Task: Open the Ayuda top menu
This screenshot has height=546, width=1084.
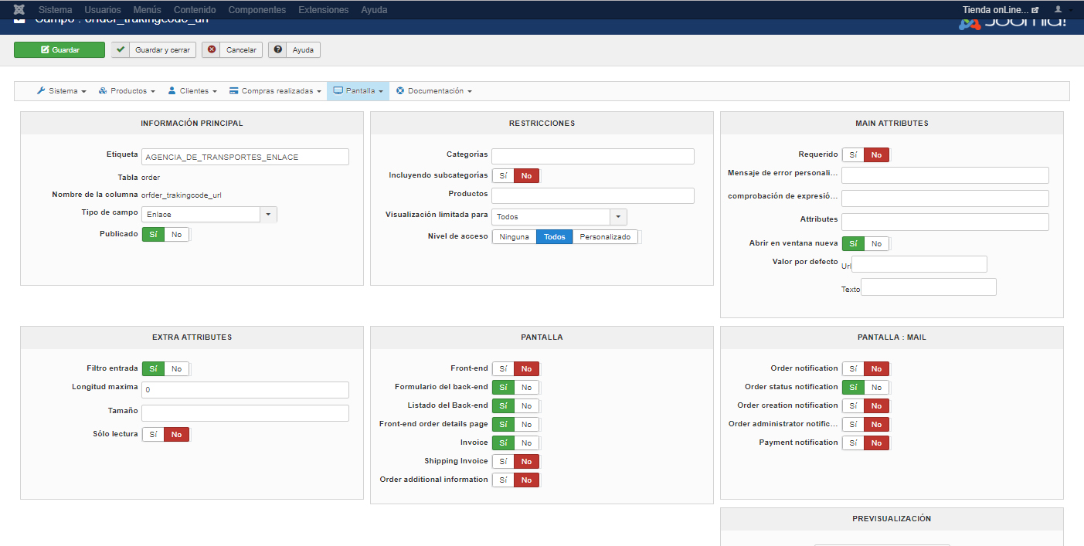Action: point(374,10)
